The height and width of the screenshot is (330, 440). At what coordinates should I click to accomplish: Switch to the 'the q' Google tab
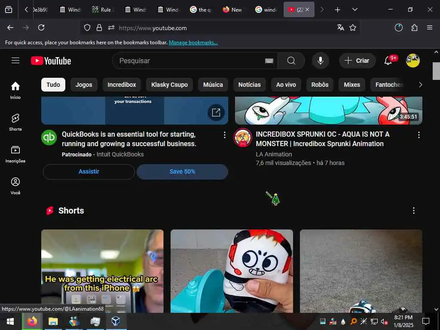[x=201, y=9]
